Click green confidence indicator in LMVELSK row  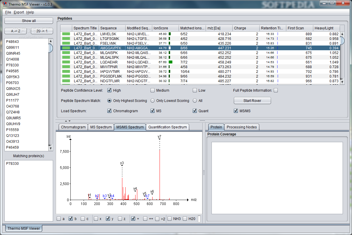(x=66, y=34)
